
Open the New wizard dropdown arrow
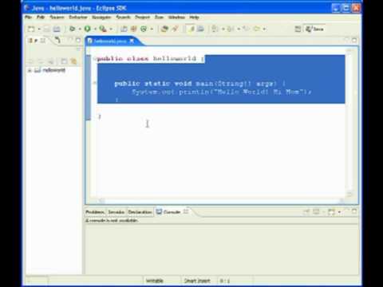click(x=39, y=29)
